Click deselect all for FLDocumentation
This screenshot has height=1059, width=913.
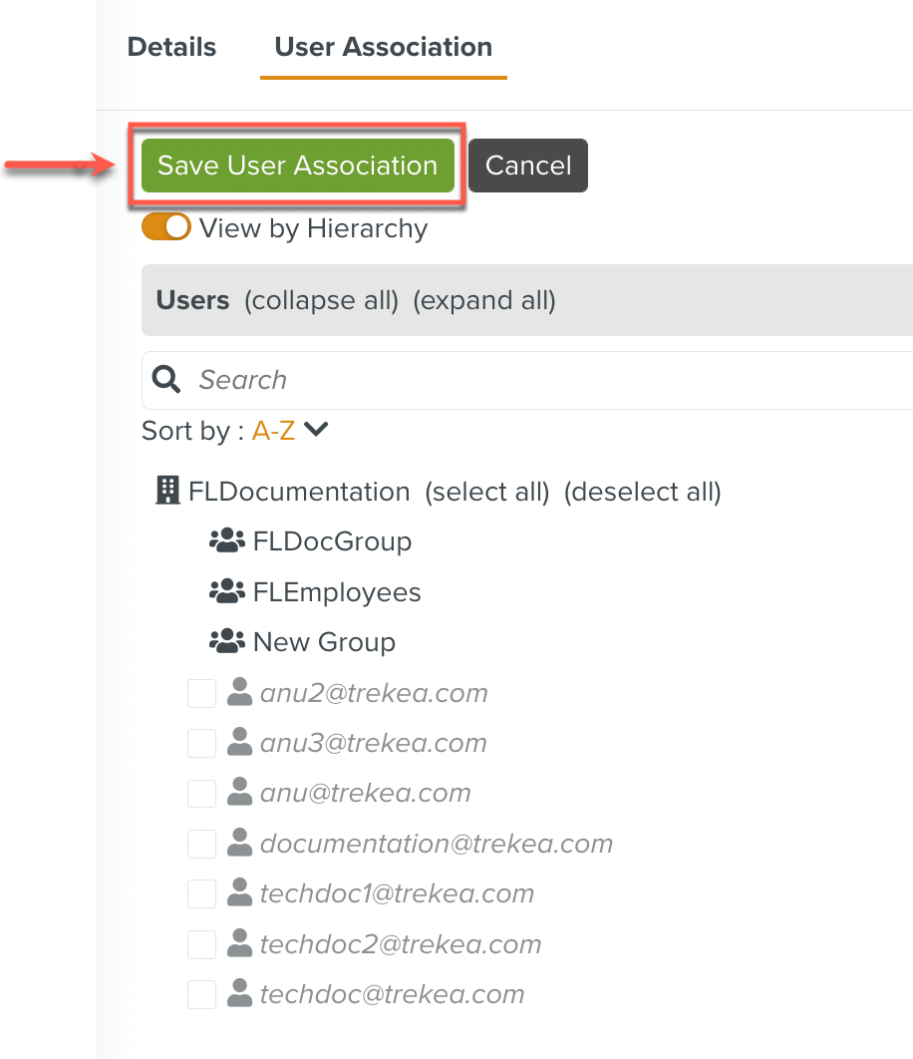coord(642,492)
